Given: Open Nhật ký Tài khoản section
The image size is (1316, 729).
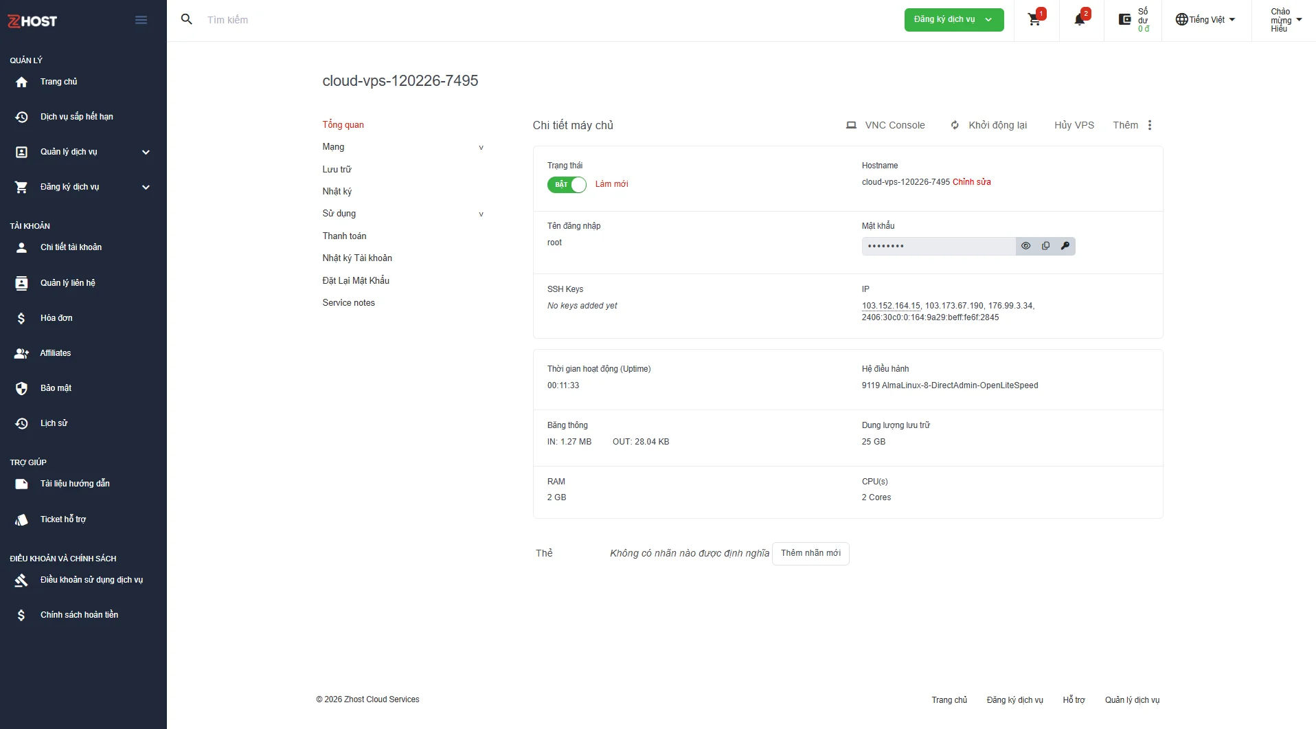Looking at the screenshot, I should point(357,258).
